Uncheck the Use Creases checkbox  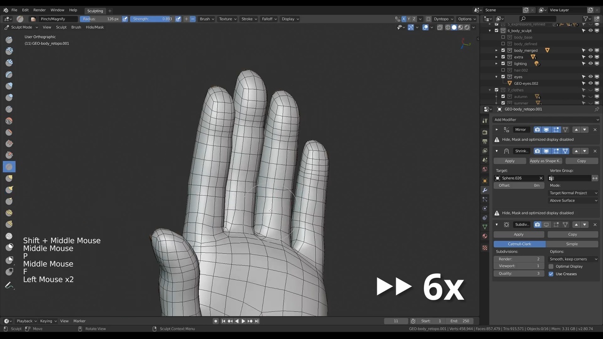(x=551, y=274)
